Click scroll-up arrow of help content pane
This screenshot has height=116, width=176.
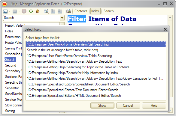(170, 18)
